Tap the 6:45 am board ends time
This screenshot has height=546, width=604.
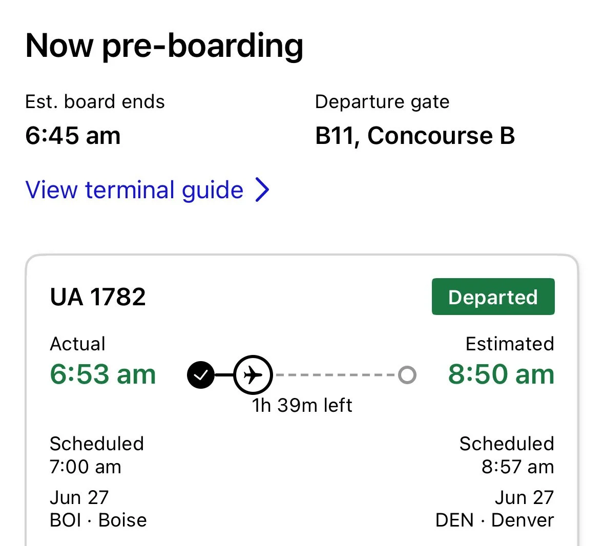click(73, 136)
